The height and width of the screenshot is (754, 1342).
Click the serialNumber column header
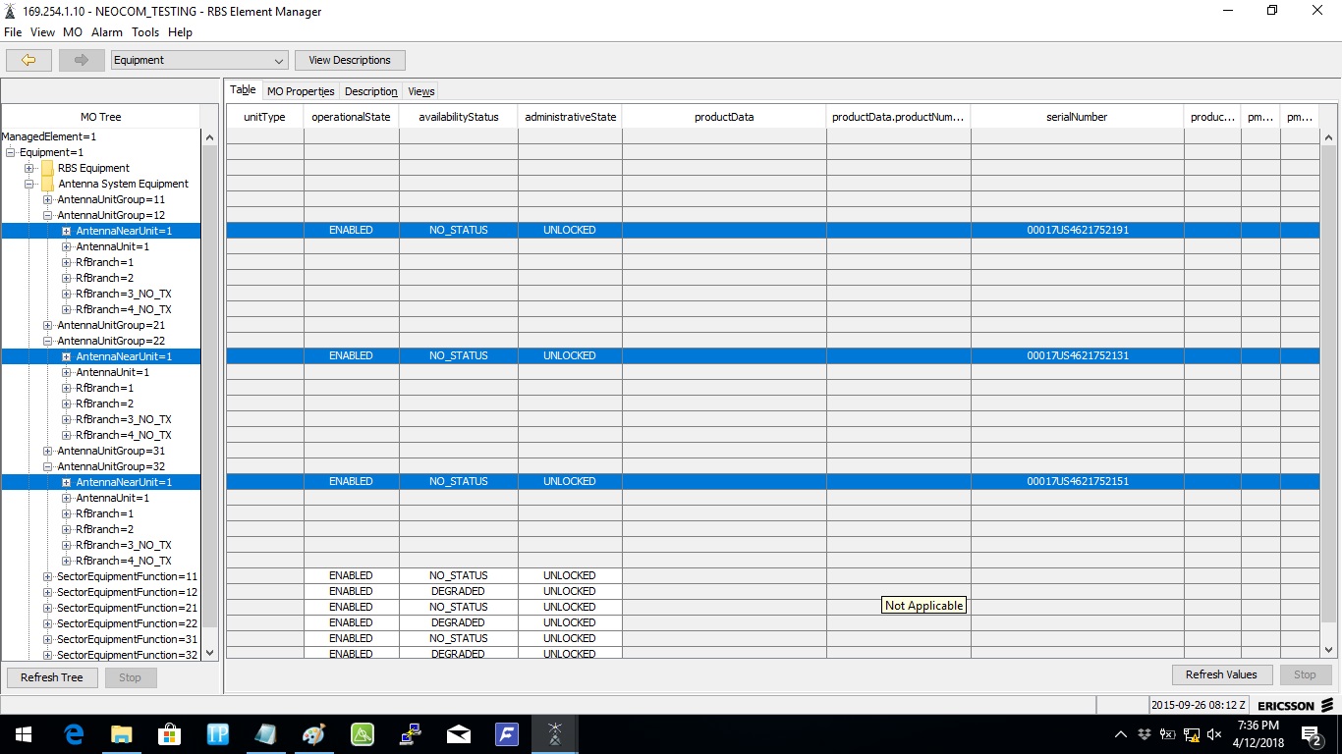point(1077,117)
